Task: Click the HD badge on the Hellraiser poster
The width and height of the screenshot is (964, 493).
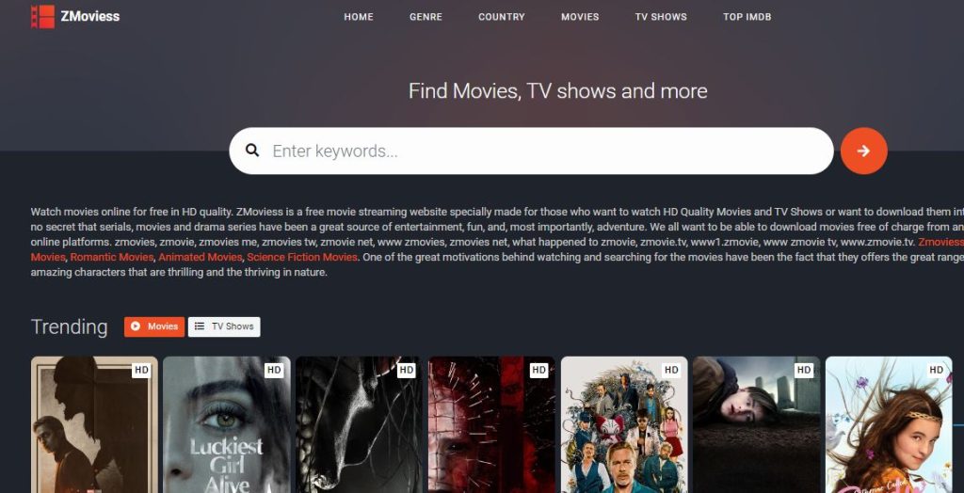Action: click(538, 370)
